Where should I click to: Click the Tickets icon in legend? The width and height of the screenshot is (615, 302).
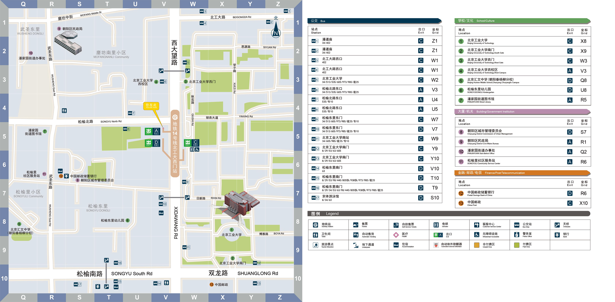pos(356,225)
